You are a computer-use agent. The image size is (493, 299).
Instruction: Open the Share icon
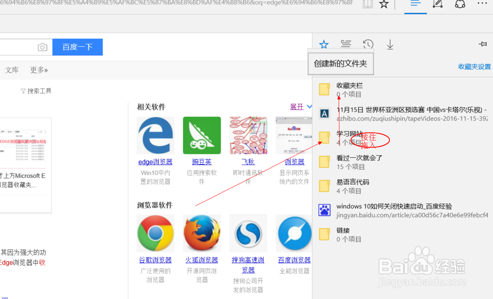pyautogui.click(x=459, y=4)
